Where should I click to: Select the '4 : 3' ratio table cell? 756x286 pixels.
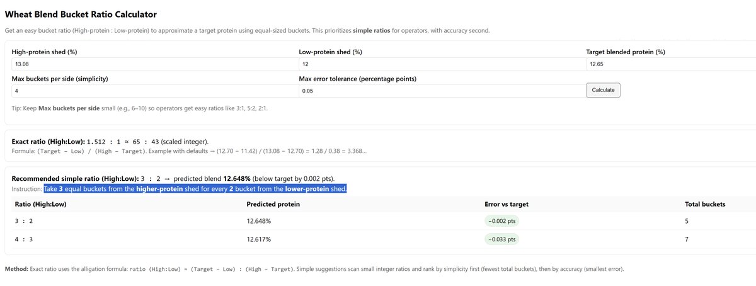(x=25, y=239)
